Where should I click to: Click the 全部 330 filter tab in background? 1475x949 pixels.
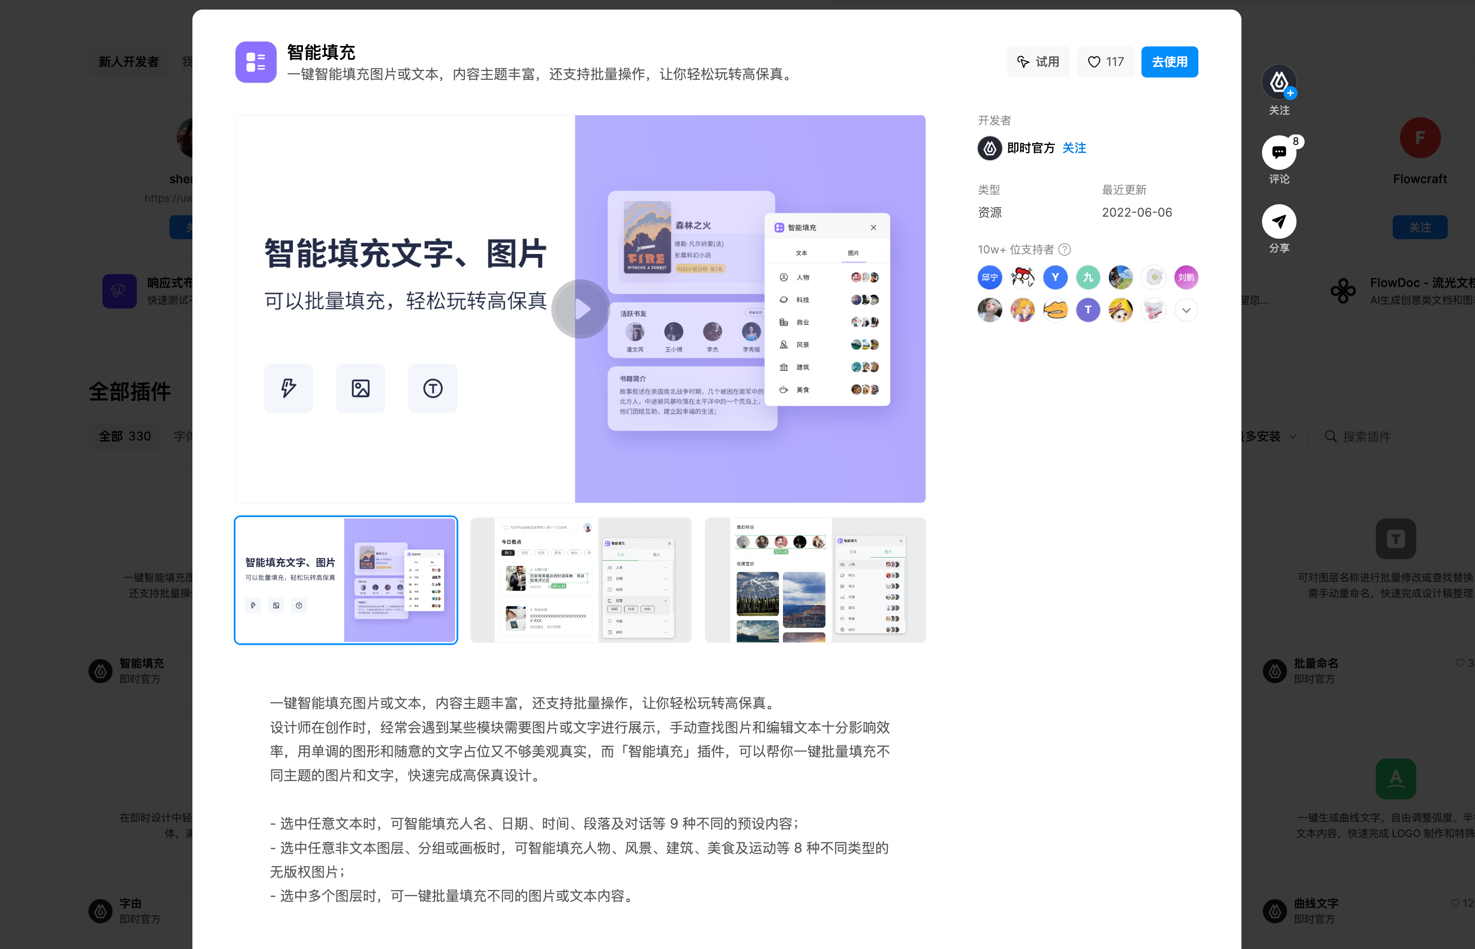[x=125, y=436]
